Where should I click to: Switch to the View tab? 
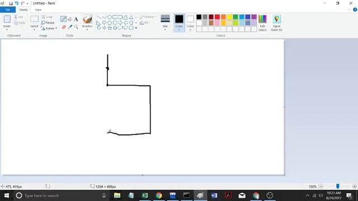[x=38, y=10]
